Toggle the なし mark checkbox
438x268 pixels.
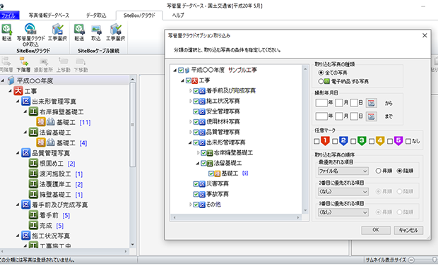pos(408,141)
